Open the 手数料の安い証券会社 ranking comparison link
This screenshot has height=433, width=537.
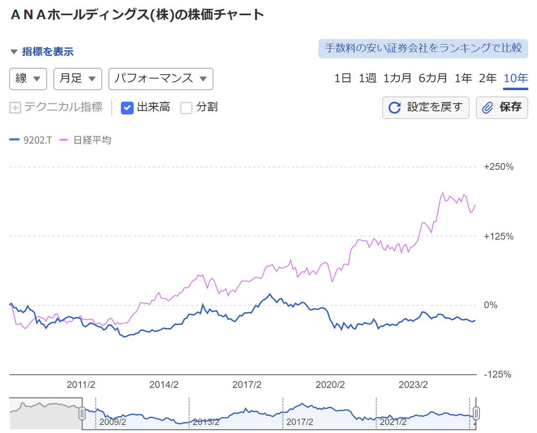(423, 49)
